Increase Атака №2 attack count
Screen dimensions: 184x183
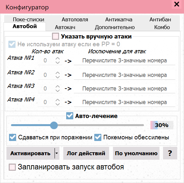click(x=57, y=73)
